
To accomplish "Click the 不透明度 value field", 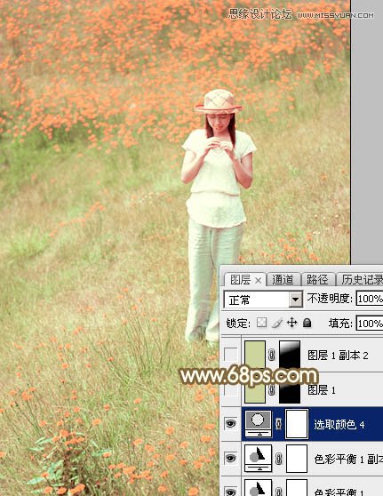I will coord(370,299).
